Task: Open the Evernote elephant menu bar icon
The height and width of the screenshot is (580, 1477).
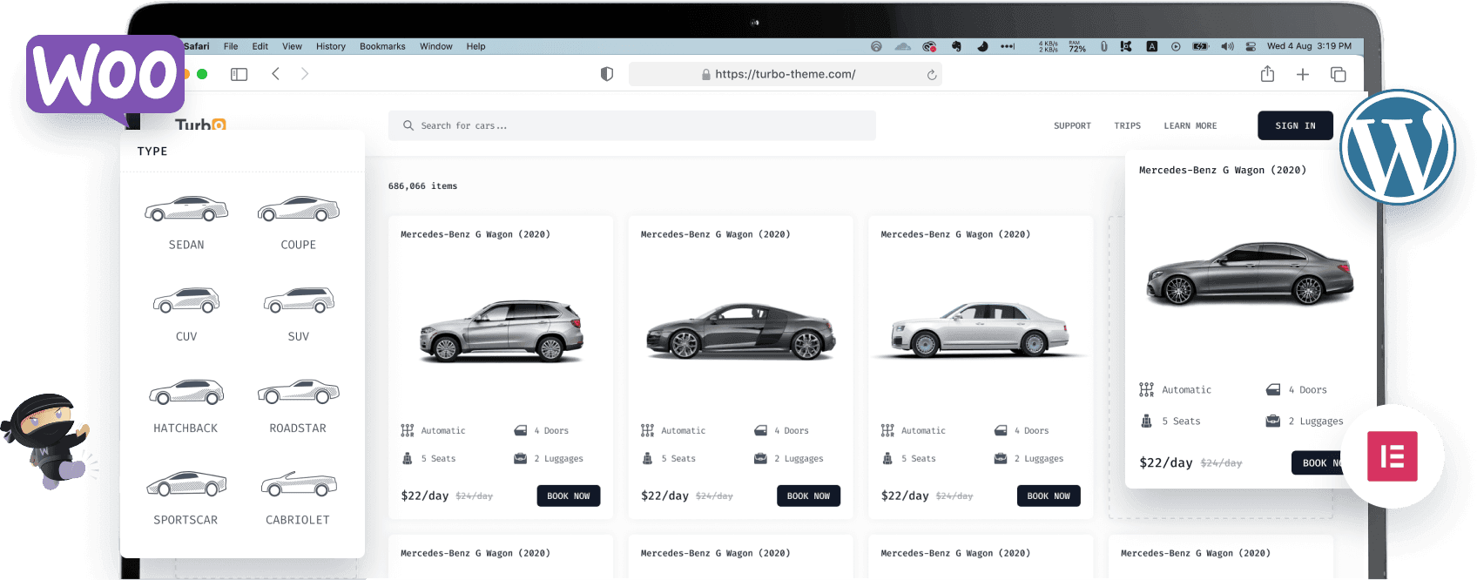Action: (x=956, y=46)
